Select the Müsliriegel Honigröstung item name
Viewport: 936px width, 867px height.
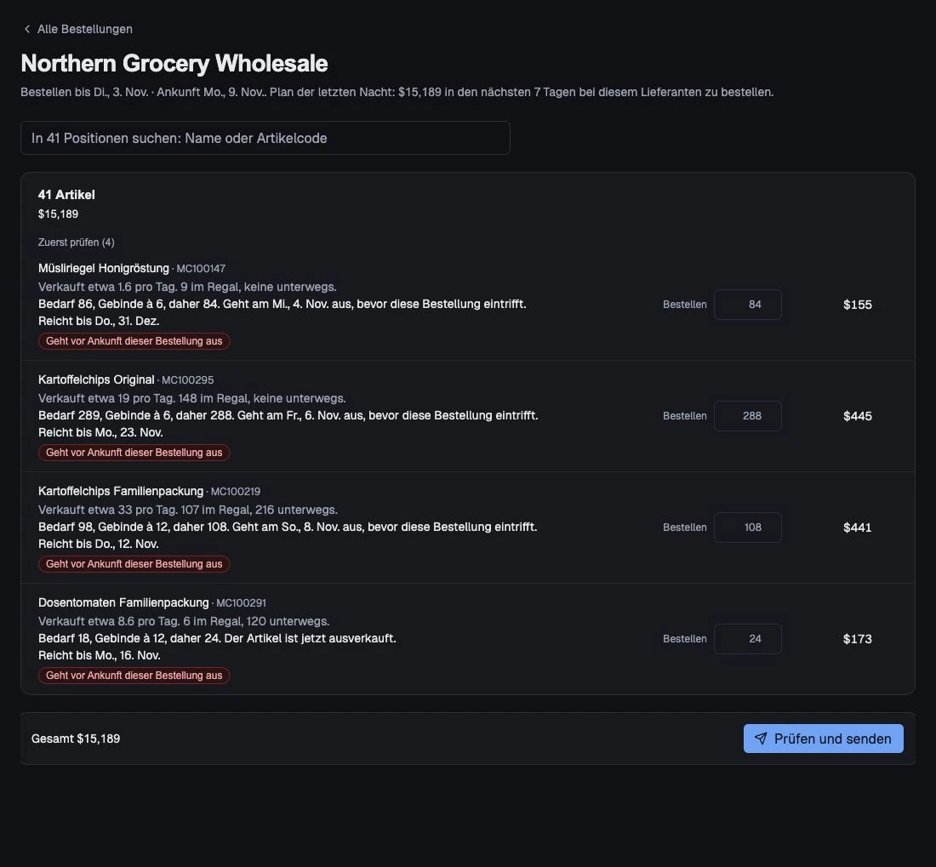103,268
